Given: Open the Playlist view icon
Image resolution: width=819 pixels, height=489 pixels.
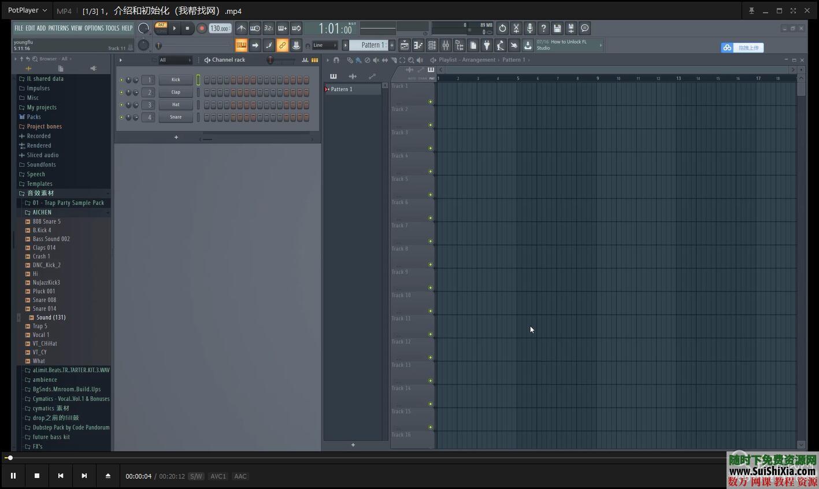Looking at the screenshot, I should pos(404,45).
